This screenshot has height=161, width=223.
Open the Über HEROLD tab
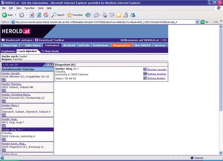[x=143, y=45]
